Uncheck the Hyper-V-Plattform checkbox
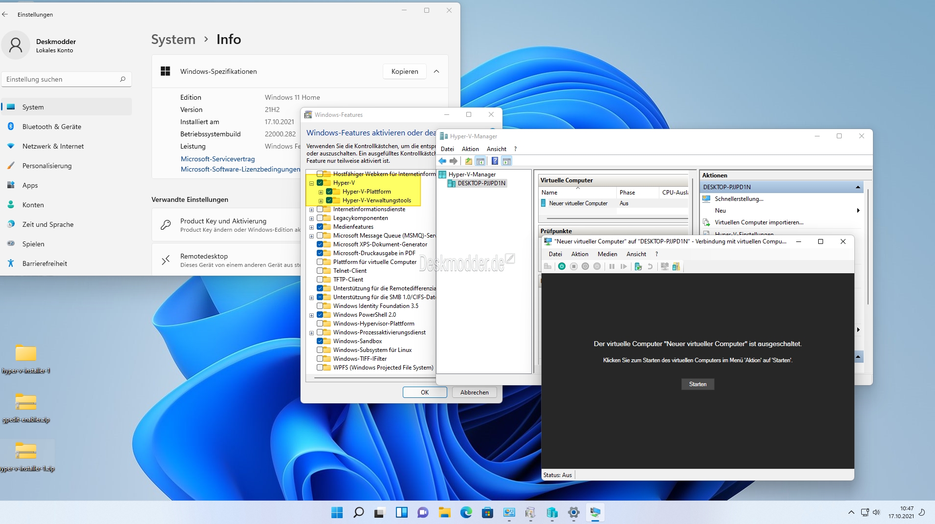 [x=329, y=192]
